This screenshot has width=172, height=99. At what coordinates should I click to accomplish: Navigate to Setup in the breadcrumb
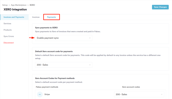point(5,5)
